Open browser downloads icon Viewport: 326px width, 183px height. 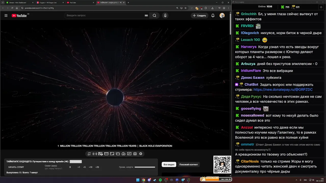click(x=212, y=8)
